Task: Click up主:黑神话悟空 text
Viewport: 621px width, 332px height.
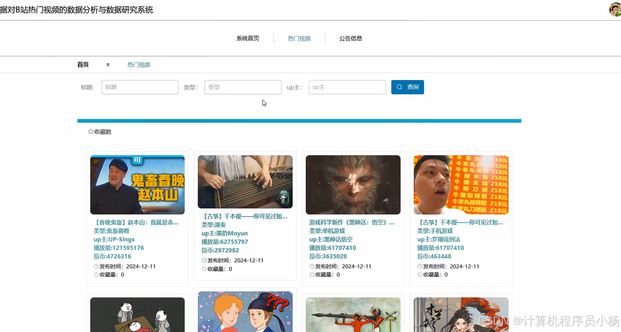Action: tap(331, 239)
